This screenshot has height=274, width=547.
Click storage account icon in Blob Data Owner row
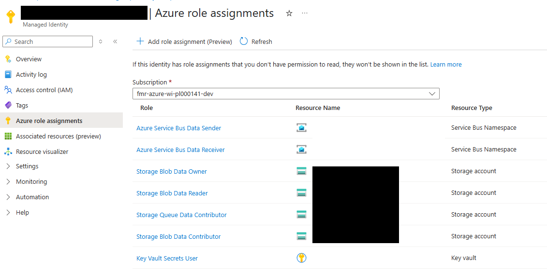[x=301, y=171]
